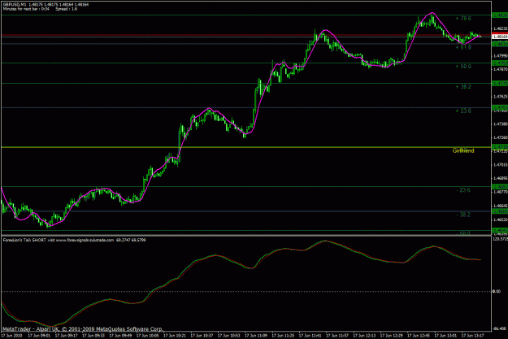This screenshot has height=339, width=508.
Task: Select the '+ 78.6' Fibonacci level label
Action: click(463, 19)
